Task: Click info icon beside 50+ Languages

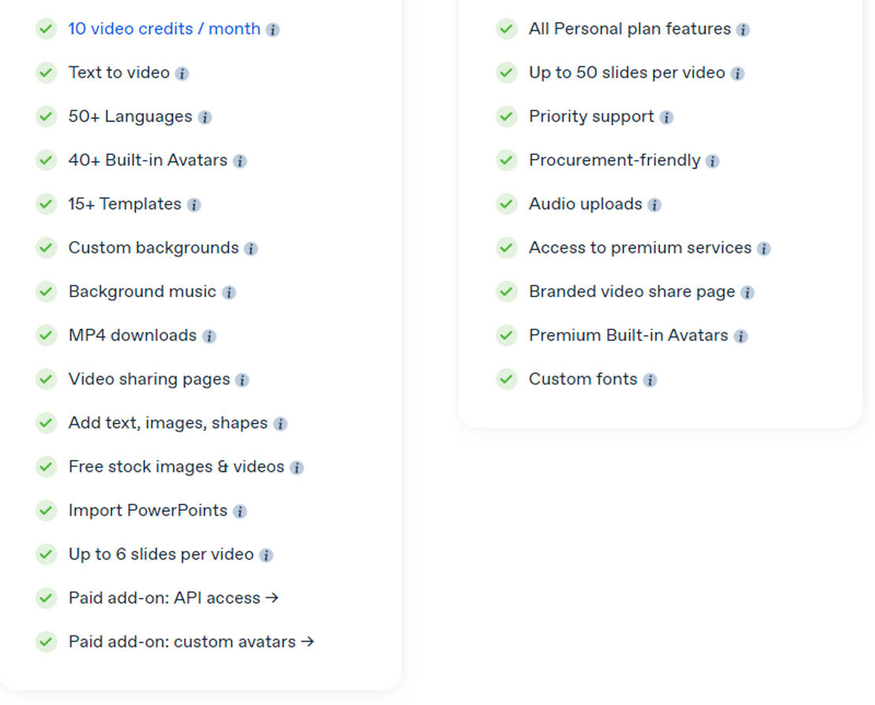Action: pos(205,118)
